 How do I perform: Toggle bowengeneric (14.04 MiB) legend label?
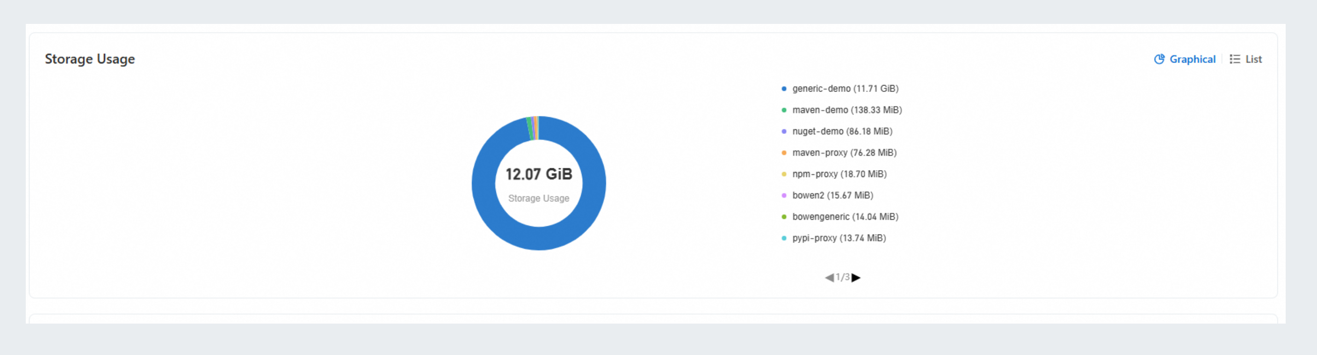pyautogui.click(x=845, y=217)
